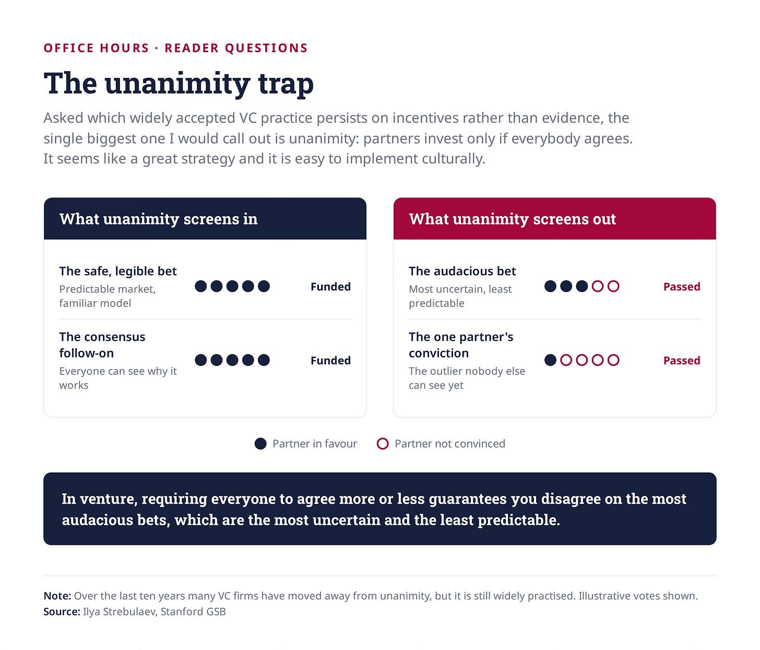Click last filled dot in consensus follow-on row
Viewport: 760px width, 650px height.
[264, 360]
